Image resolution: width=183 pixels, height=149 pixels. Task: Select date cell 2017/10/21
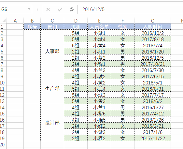(153, 64)
